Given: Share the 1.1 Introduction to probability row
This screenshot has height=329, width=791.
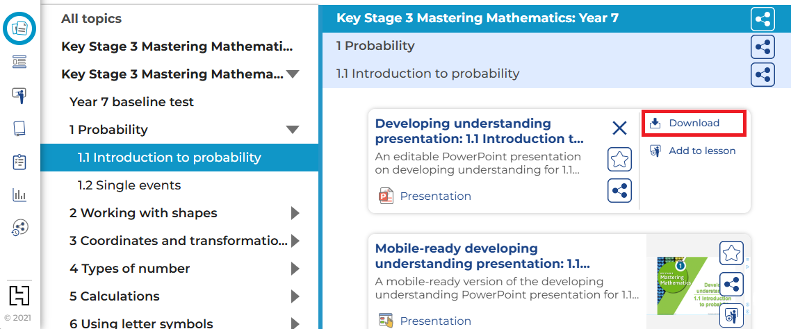Looking at the screenshot, I should [x=763, y=74].
